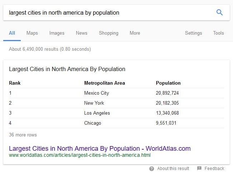This screenshot has height=175, width=233.
Task: Switch to the Maps tab
Action: coord(32,33)
